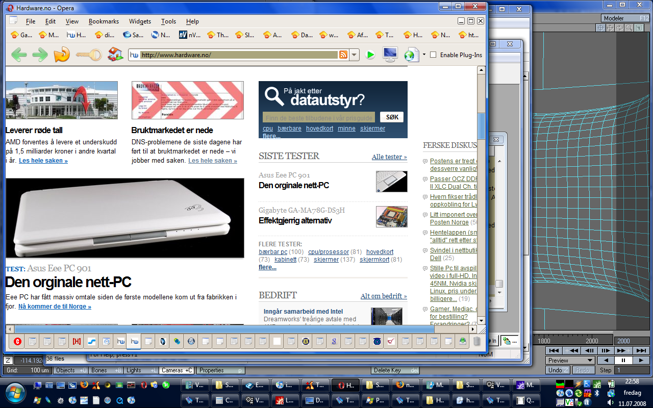Switch to the red [H] tab in page bar
Viewport: 653px width, 408px height.
click(77, 341)
